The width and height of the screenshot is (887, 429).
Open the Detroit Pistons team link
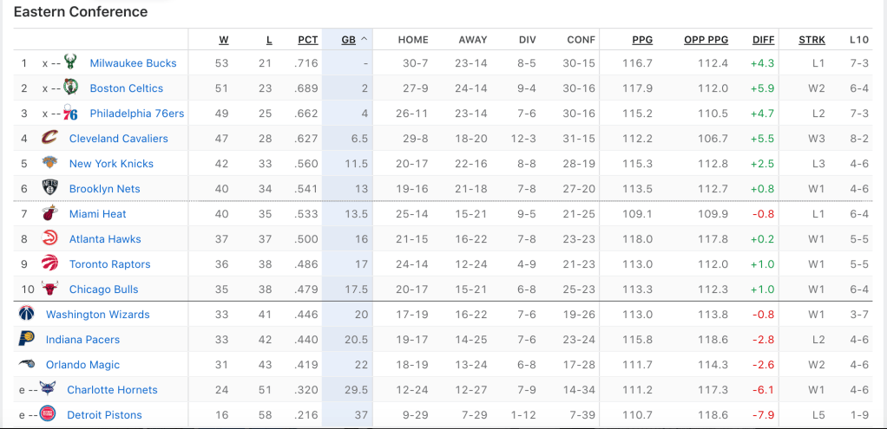[104, 415]
